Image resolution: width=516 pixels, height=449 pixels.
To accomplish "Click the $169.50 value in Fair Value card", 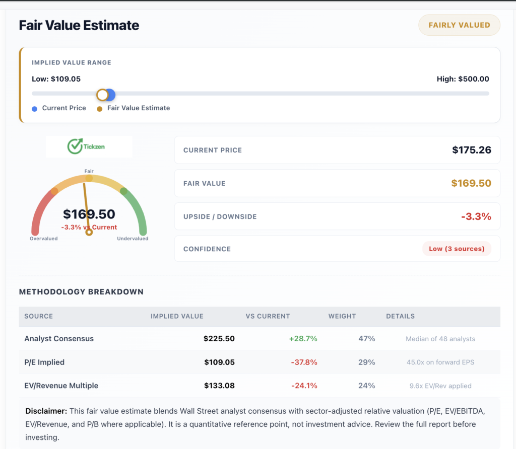I will point(471,183).
